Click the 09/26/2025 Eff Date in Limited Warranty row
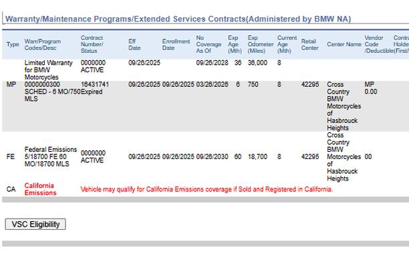Image resolution: width=409 pixels, height=256 pixels. tap(144, 63)
